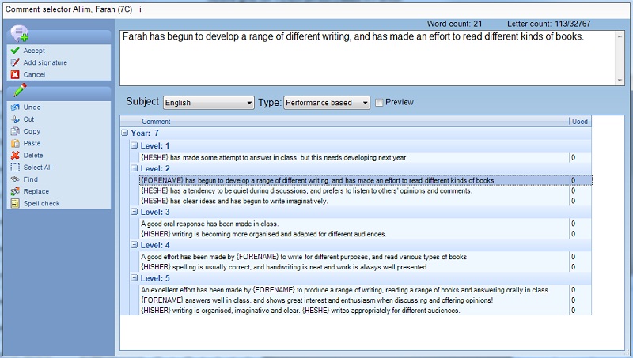Click the Cut scissors icon
The image size is (633, 358).
15,119
